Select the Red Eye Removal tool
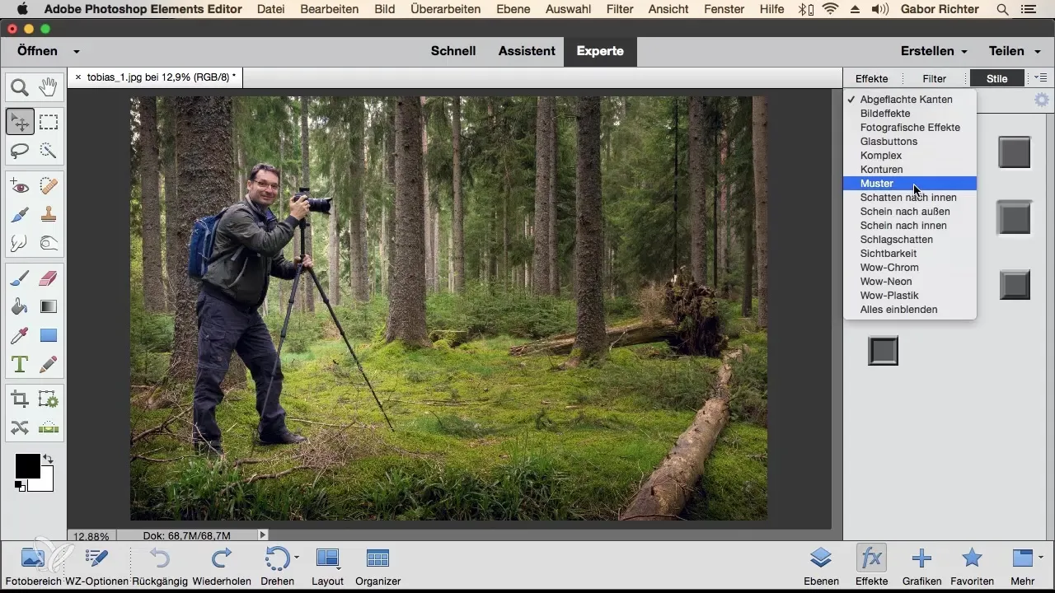Screen dimensions: 1055x593 [x=20, y=186]
